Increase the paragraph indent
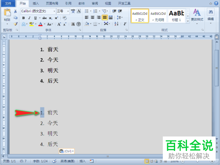The width and height of the screenshot is (220, 165). [120, 11]
